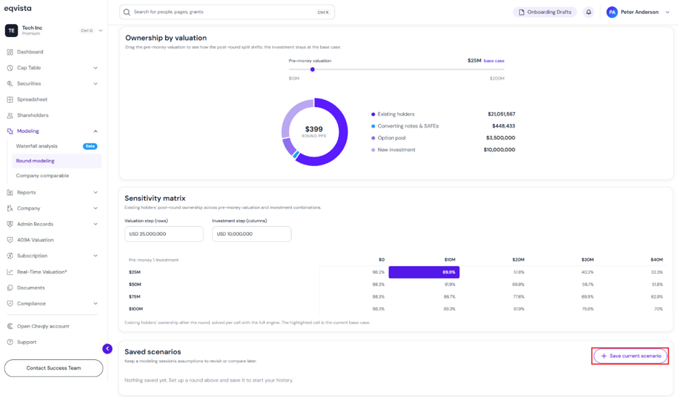Image resolution: width=679 pixels, height=397 pixels.
Task: Expand the Admin Records submenu chevron
Action: coord(96,224)
